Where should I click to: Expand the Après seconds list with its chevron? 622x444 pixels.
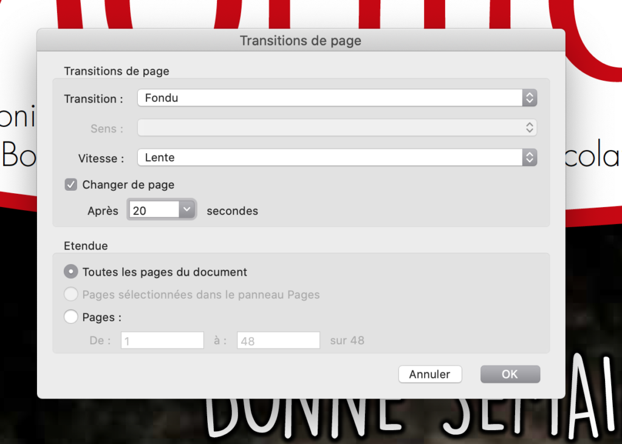click(x=186, y=210)
